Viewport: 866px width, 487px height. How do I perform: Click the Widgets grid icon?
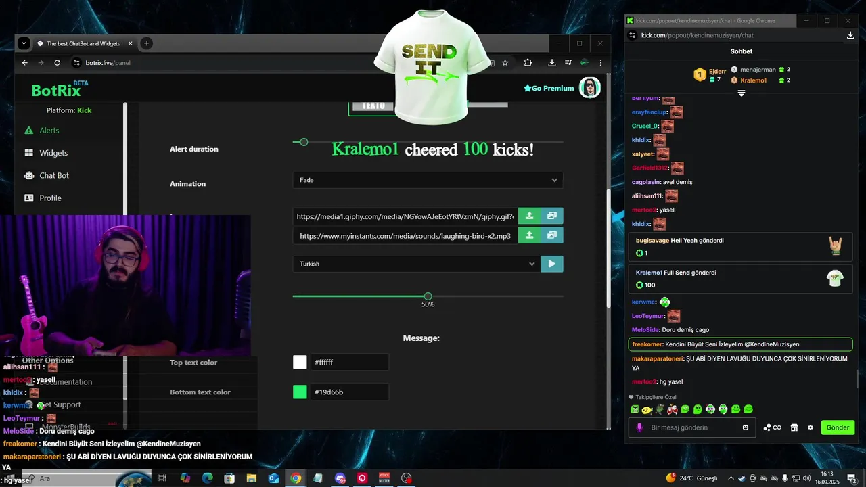pos(28,153)
